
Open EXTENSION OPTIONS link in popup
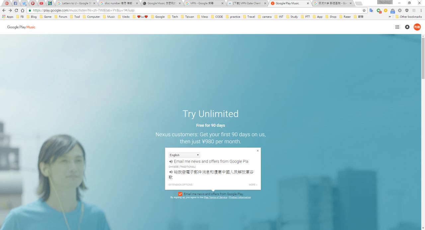pyautogui.click(x=180, y=185)
